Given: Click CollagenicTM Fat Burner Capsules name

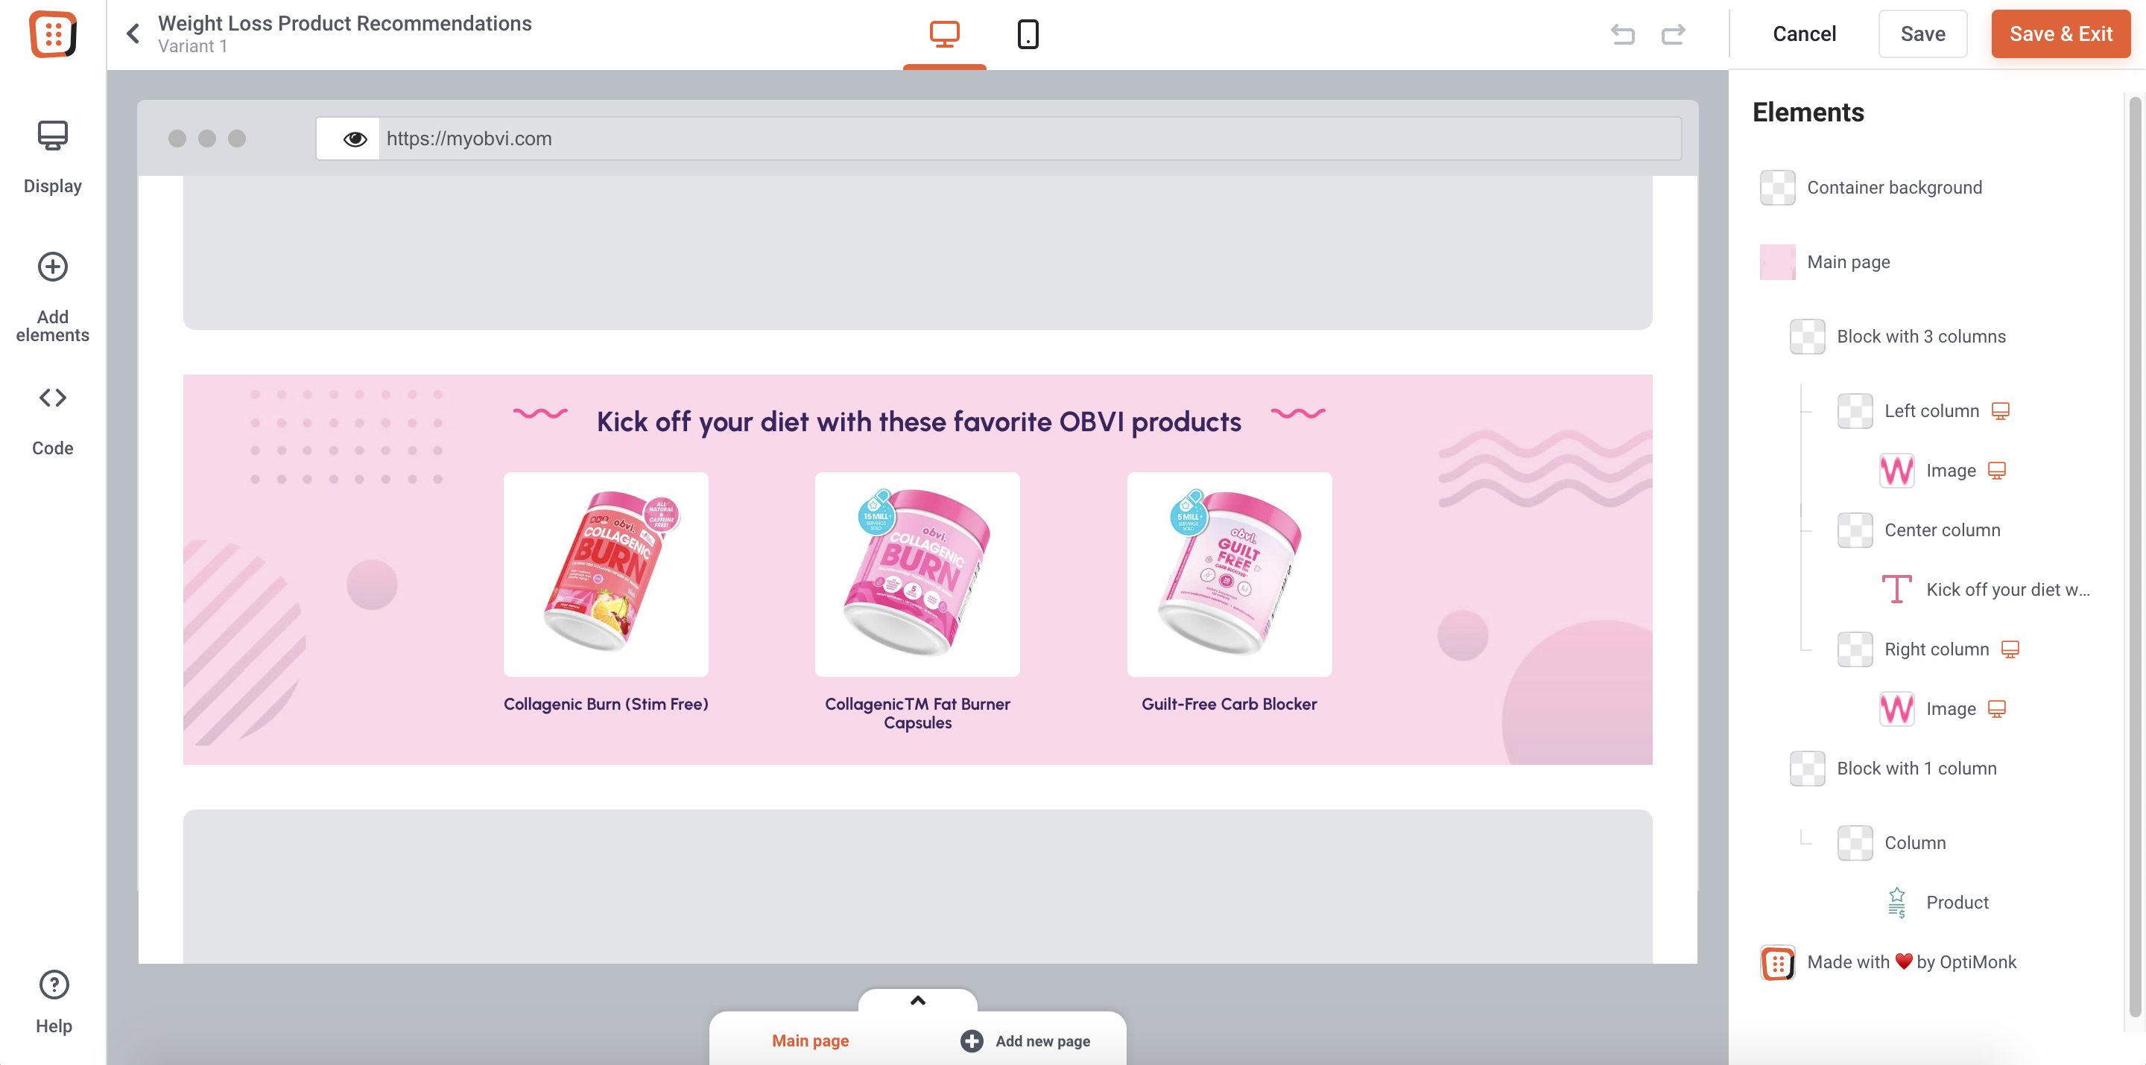Looking at the screenshot, I should tap(917, 713).
